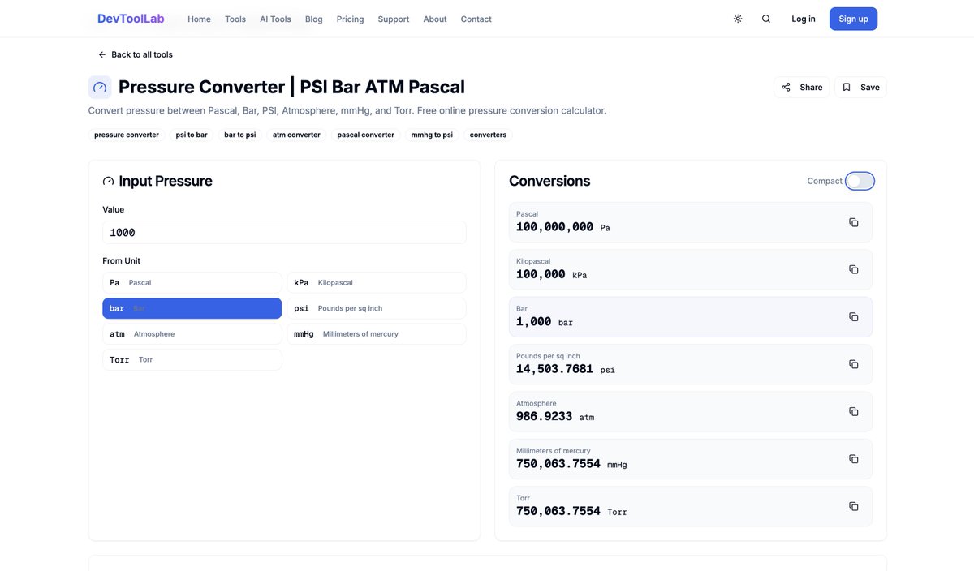Click the 750,063.7554 Torr result text
974x571 pixels.
pos(571,511)
